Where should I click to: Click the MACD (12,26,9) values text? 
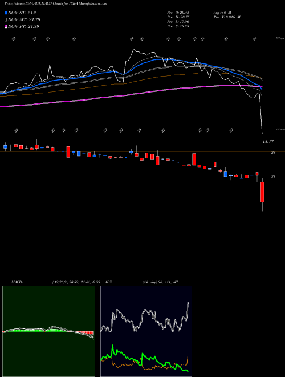click(x=76, y=282)
